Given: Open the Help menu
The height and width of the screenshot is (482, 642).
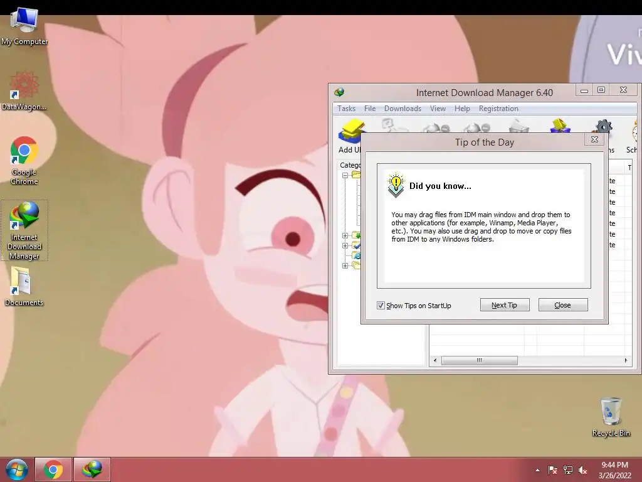Looking at the screenshot, I should [x=462, y=109].
